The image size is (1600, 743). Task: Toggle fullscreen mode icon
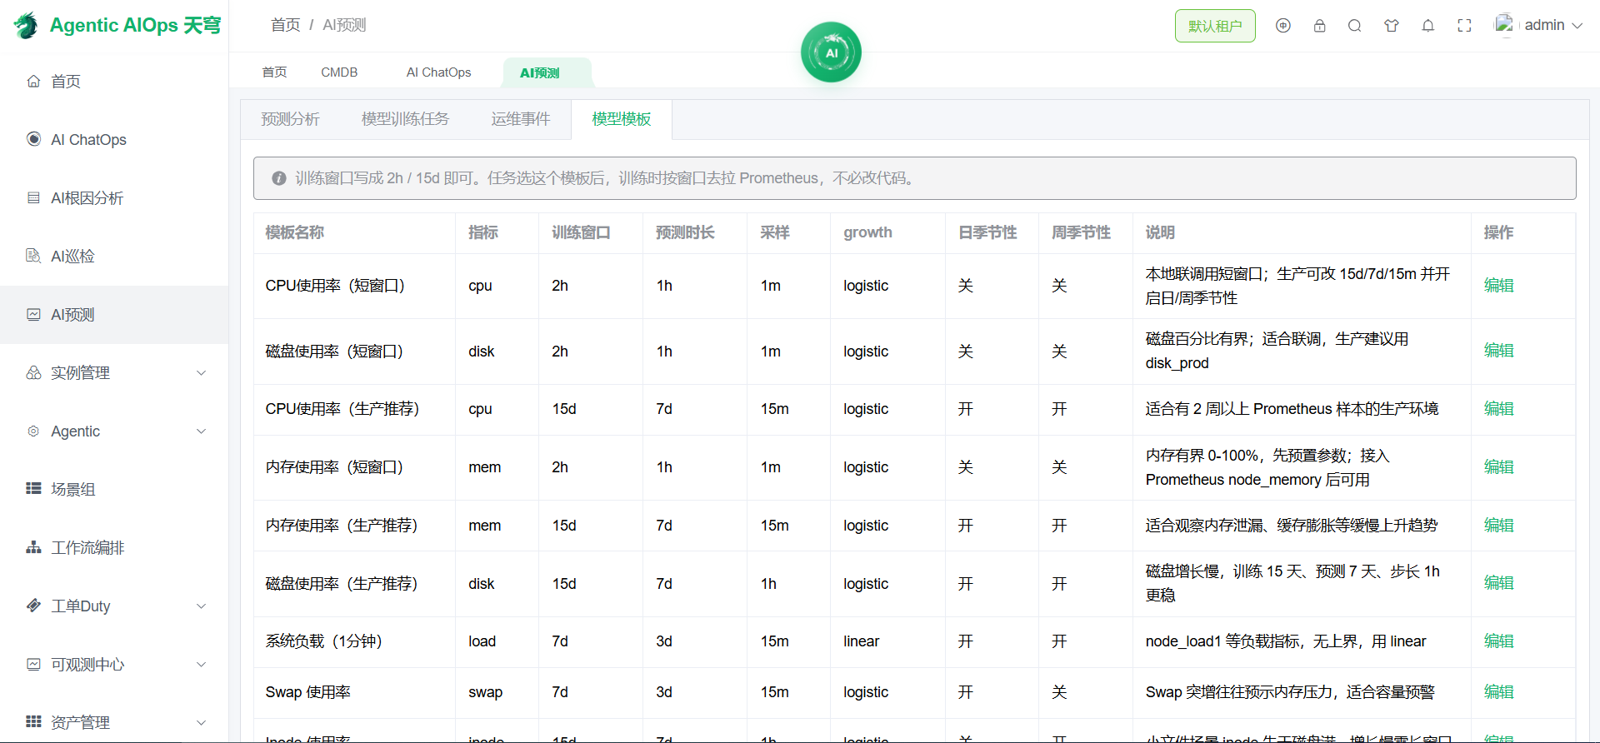[1464, 26]
